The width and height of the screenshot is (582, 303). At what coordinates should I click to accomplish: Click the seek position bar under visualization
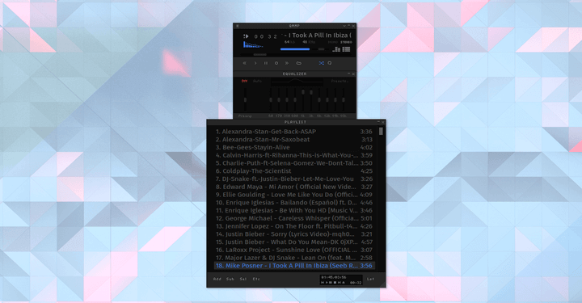click(x=296, y=54)
